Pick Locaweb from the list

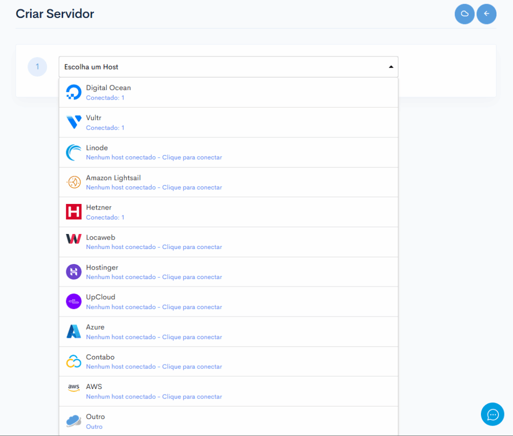point(228,242)
